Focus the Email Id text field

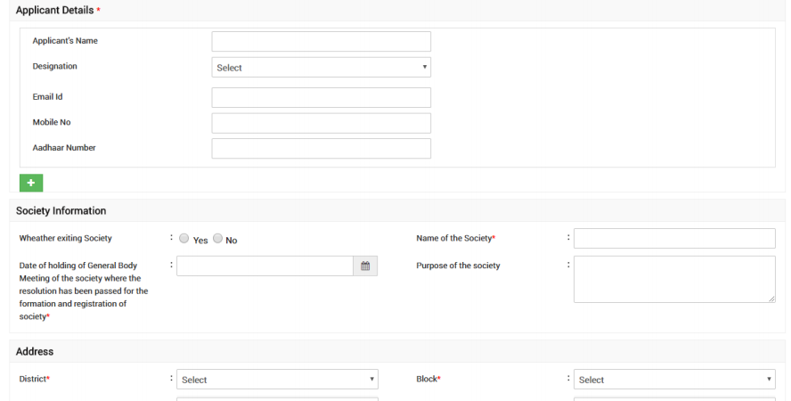[x=321, y=98]
